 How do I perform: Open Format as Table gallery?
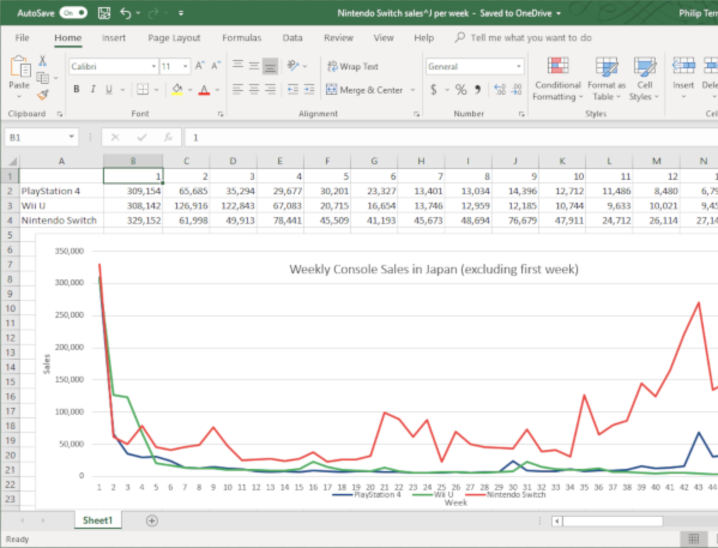607,79
